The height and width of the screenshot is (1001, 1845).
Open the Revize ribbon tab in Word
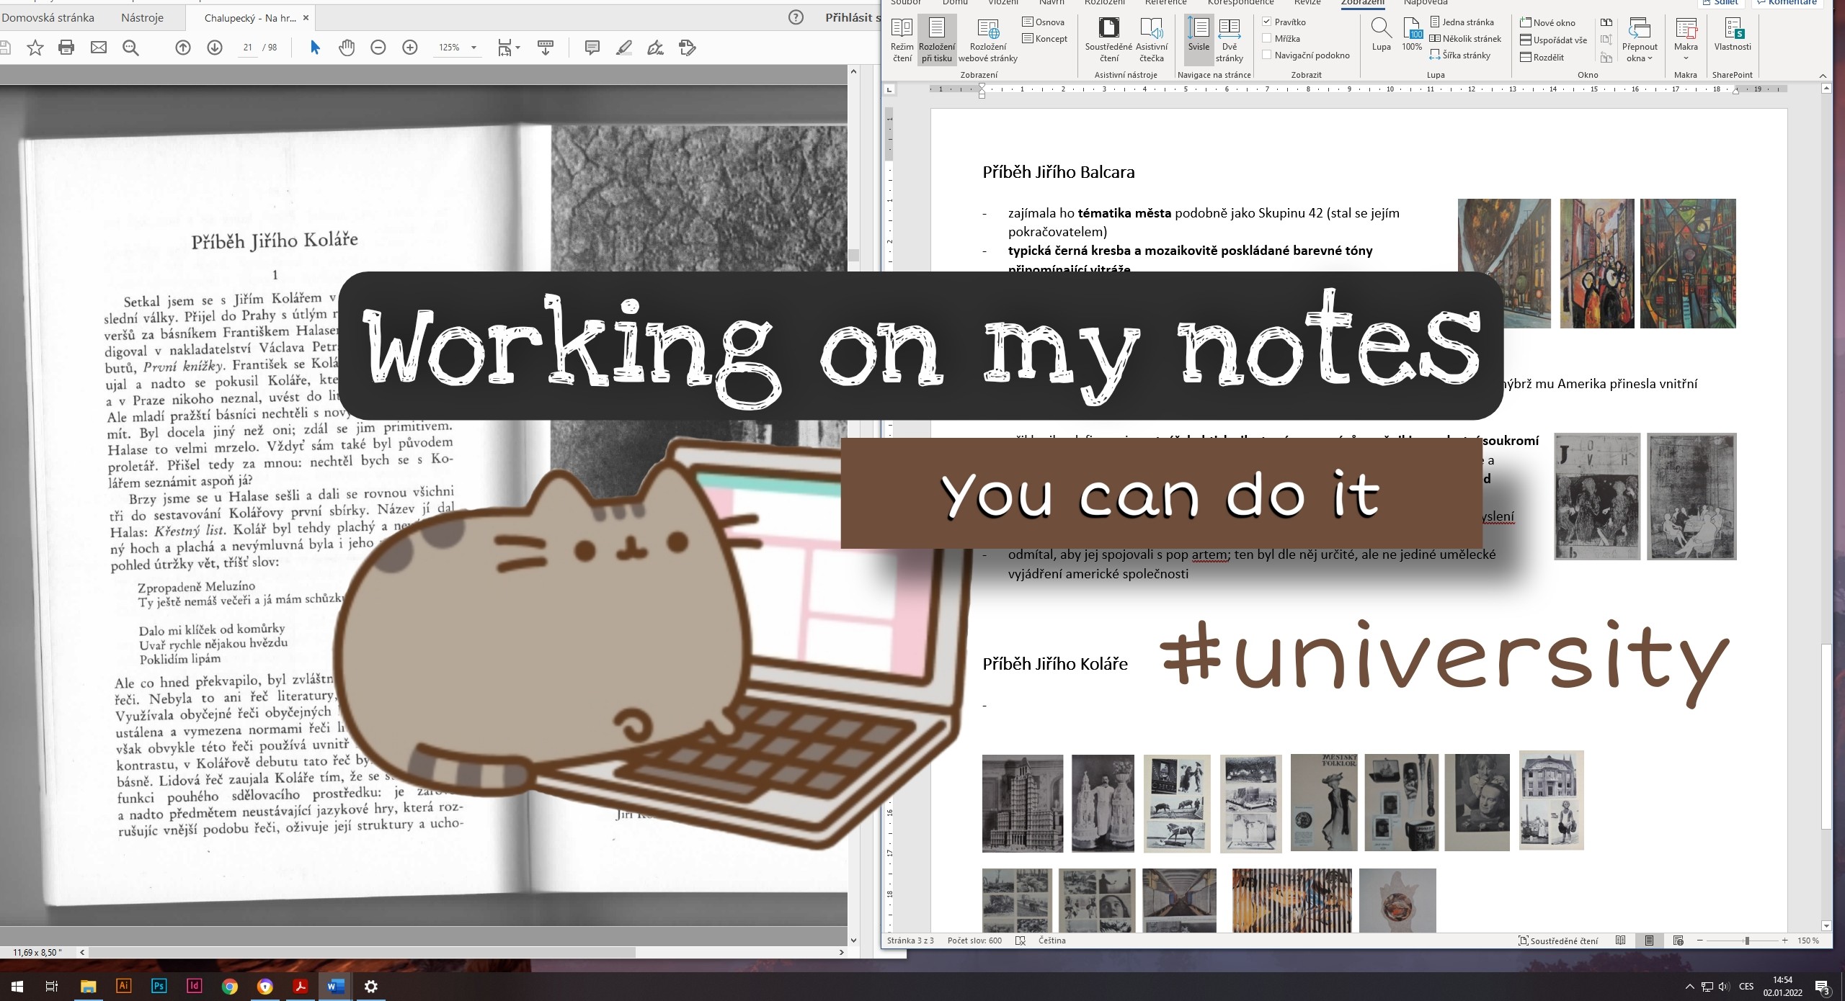point(1307,2)
